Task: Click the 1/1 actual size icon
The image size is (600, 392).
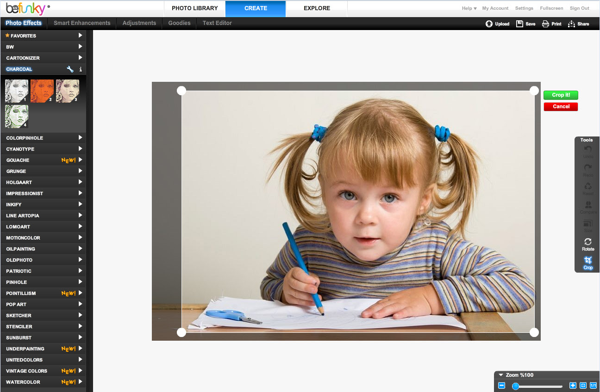Action: click(x=593, y=386)
